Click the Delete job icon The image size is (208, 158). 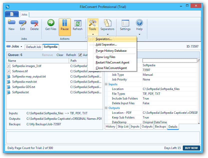click(x=34, y=23)
